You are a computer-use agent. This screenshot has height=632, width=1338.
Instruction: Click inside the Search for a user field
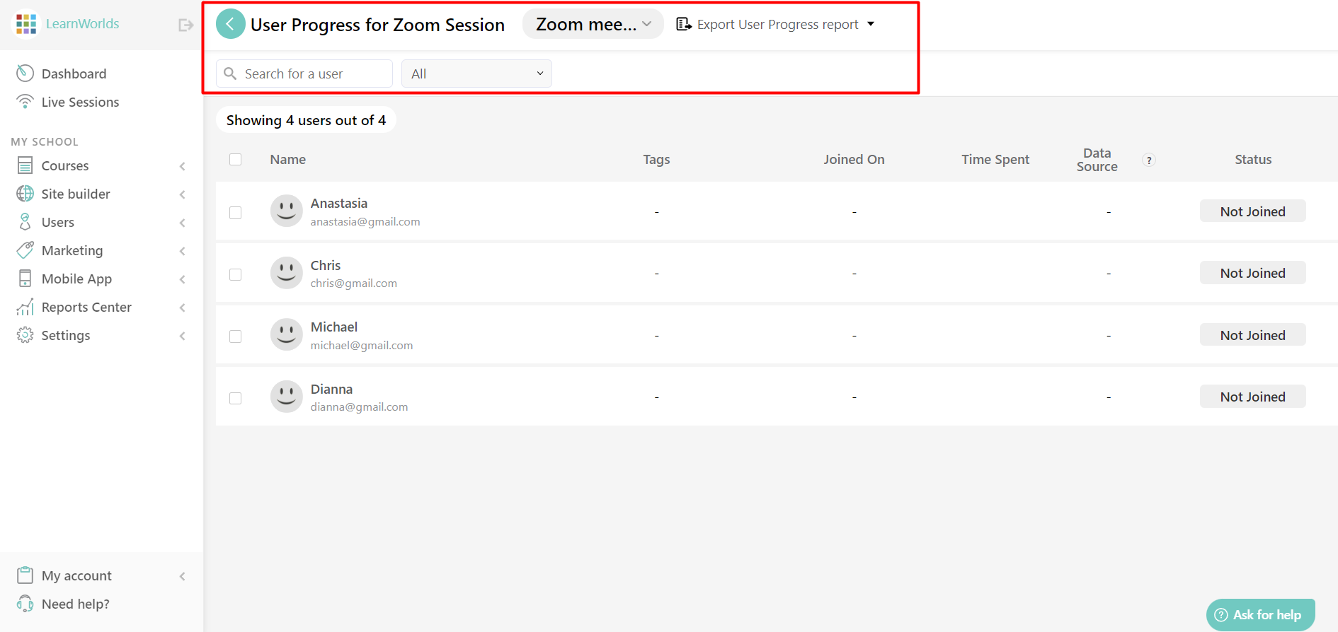[x=304, y=73]
